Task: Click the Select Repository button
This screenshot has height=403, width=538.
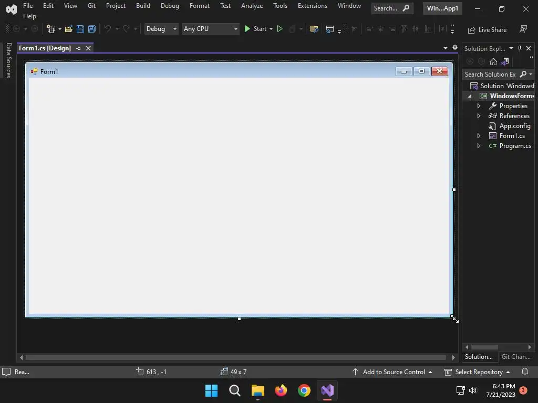Action: tap(477, 372)
